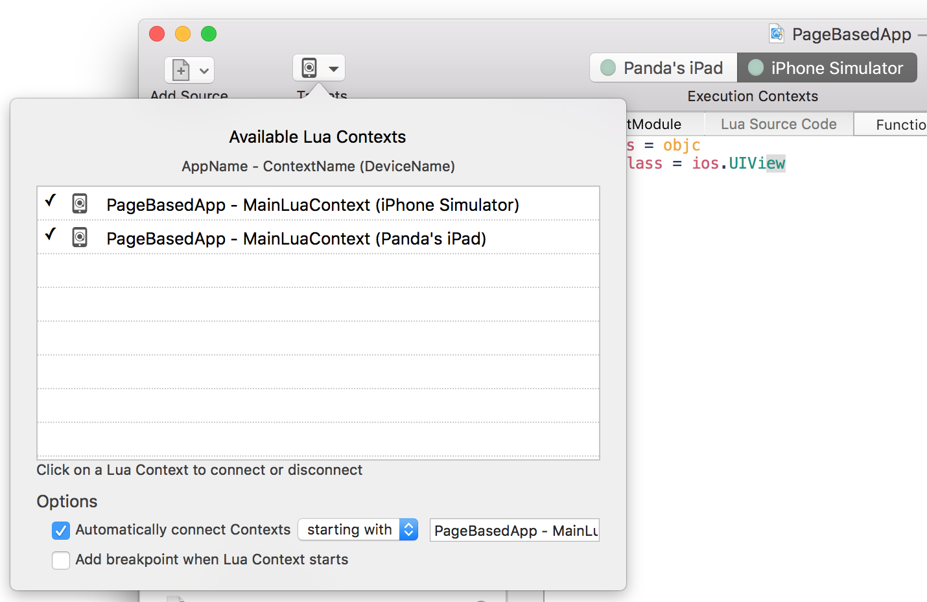The height and width of the screenshot is (602, 927).
Task: Click the Execution Contexts label
Action: click(x=753, y=96)
